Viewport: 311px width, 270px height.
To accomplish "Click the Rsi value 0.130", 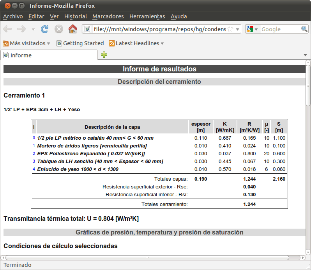I will (249, 195).
